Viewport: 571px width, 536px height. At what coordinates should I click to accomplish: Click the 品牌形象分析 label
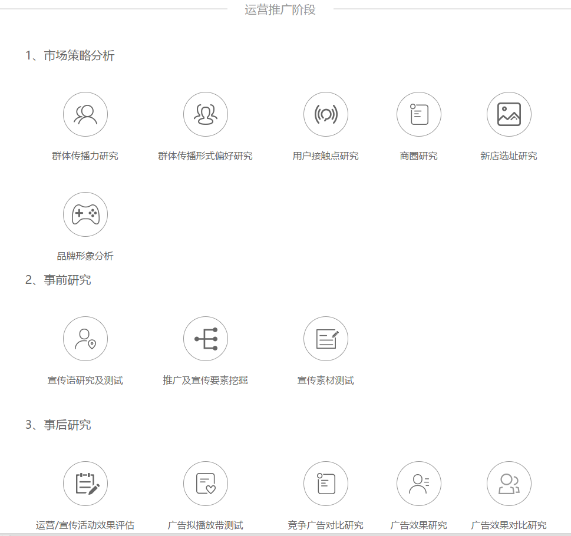tap(85, 256)
